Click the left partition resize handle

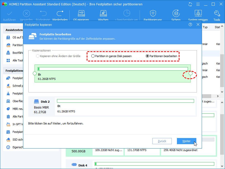pyautogui.click(x=35, y=73)
